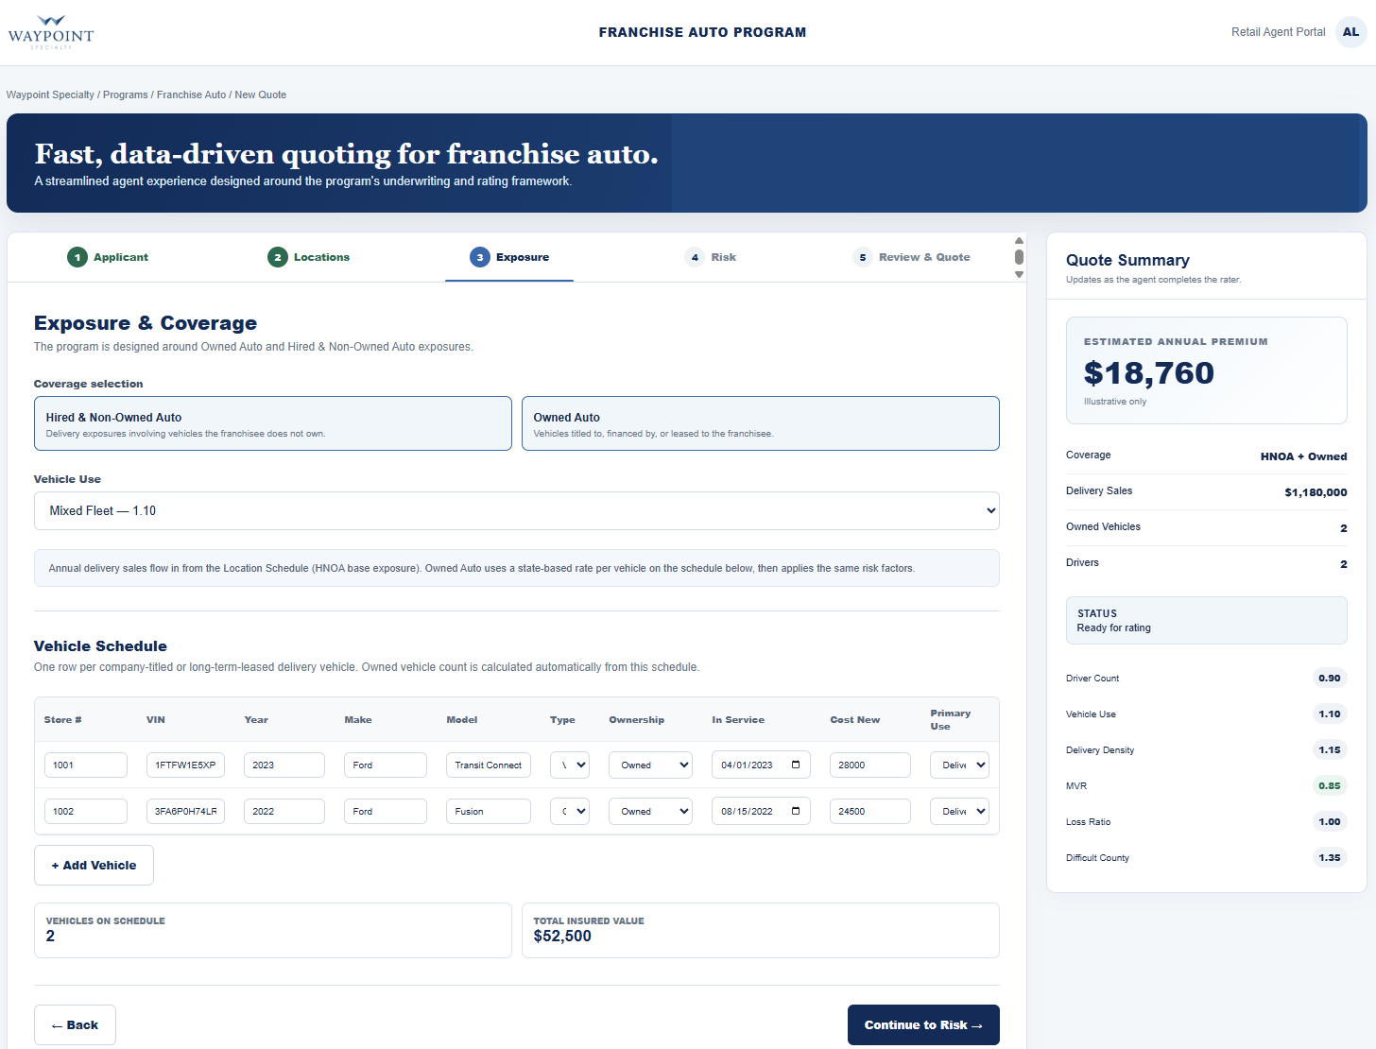Screen dimensions: 1376x1049
Task: Click Franchise Auto breadcrumb link
Action: pyautogui.click(x=191, y=95)
